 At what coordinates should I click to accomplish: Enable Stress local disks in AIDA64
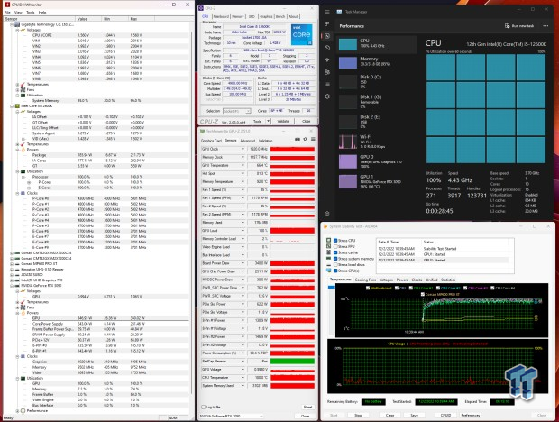[x=335, y=265]
